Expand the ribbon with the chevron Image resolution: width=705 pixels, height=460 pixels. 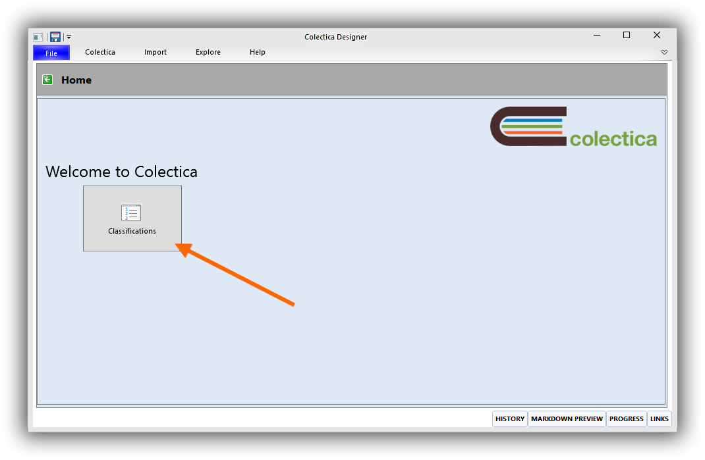(x=665, y=52)
